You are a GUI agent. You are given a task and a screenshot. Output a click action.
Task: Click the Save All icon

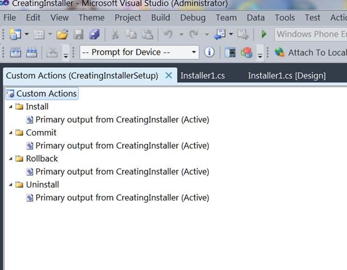click(x=94, y=35)
